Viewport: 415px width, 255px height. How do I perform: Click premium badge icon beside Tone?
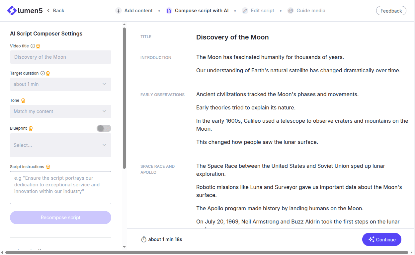(23, 100)
